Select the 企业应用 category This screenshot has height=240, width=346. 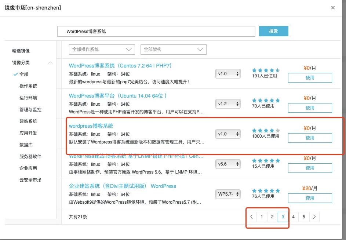(x=28, y=168)
